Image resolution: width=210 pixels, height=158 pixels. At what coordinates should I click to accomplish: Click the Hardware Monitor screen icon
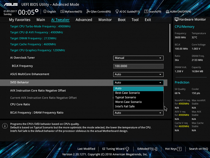point(177,19)
